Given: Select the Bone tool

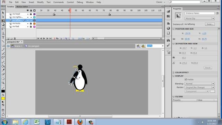Looking at the screenshot, I should coord(3,62).
